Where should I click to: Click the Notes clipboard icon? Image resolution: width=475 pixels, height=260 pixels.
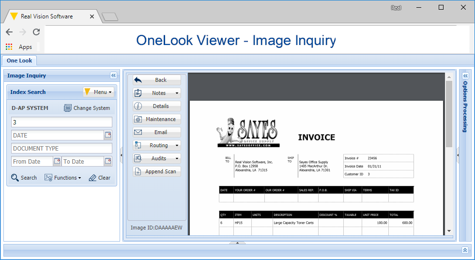pyautogui.click(x=138, y=93)
